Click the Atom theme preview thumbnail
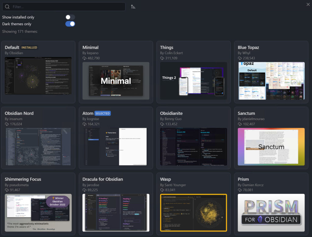Image resolution: width=312 pixels, height=237 pixels. [x=116, y=147]
